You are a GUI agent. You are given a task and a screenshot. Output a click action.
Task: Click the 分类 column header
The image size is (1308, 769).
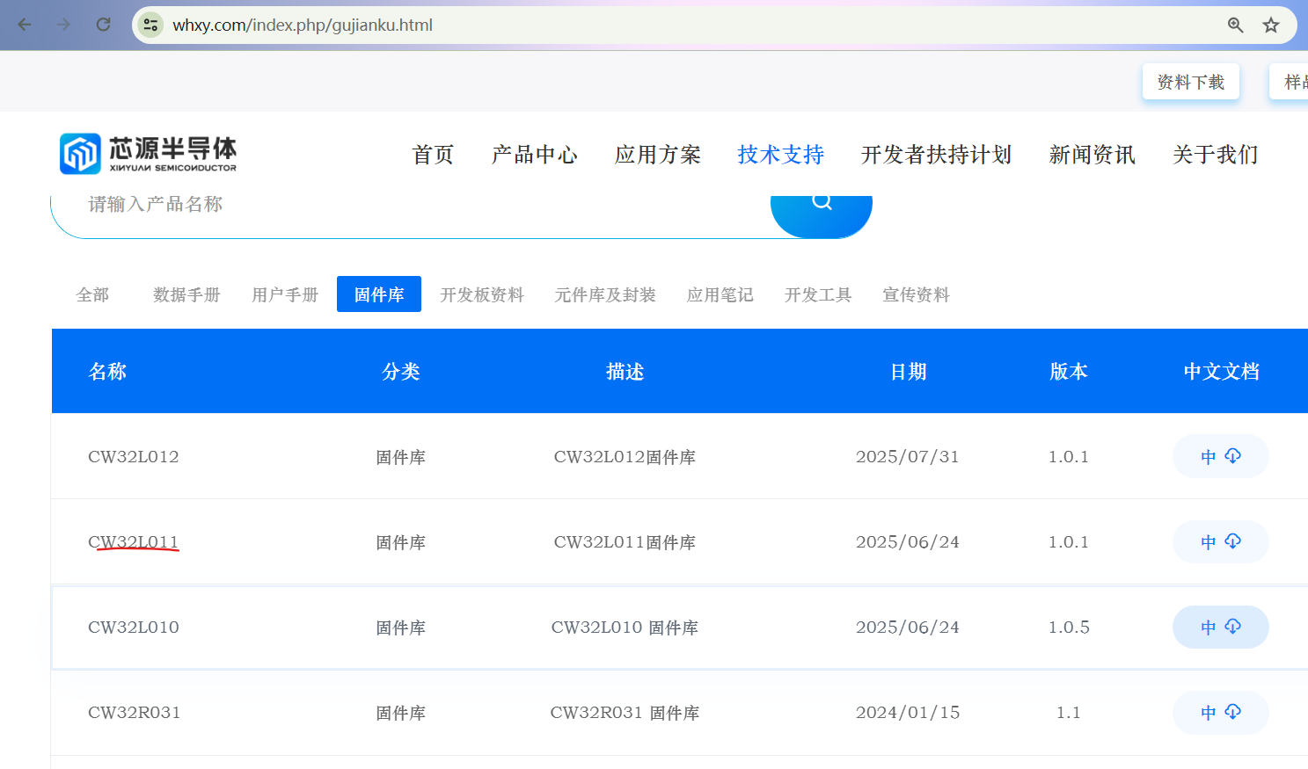(401, 372)
